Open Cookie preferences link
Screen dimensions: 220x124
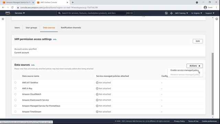click(x=209, y=121)
